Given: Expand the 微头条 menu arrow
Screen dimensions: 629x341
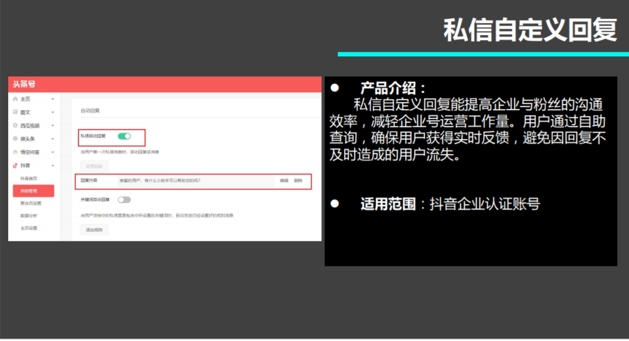Looking at the screenshot, I should [53, 139].
